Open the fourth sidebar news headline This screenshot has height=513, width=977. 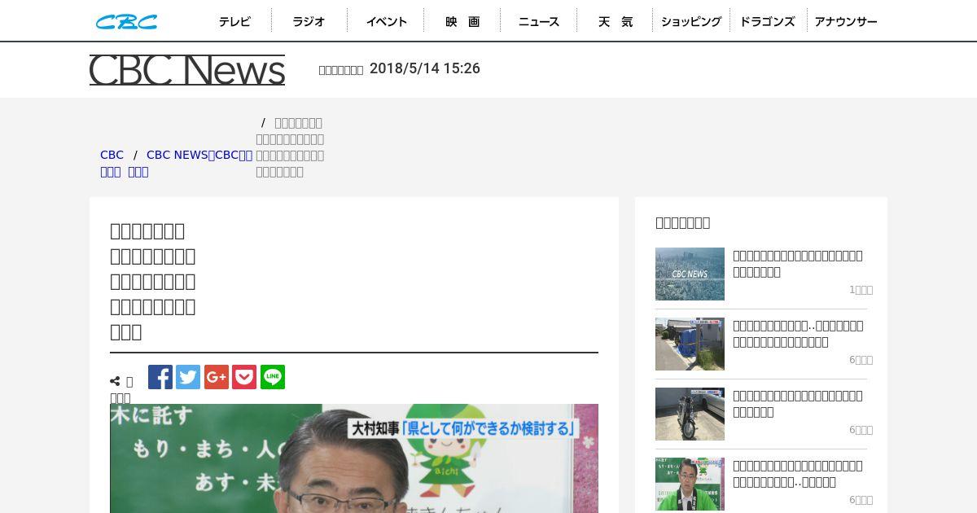798,474
